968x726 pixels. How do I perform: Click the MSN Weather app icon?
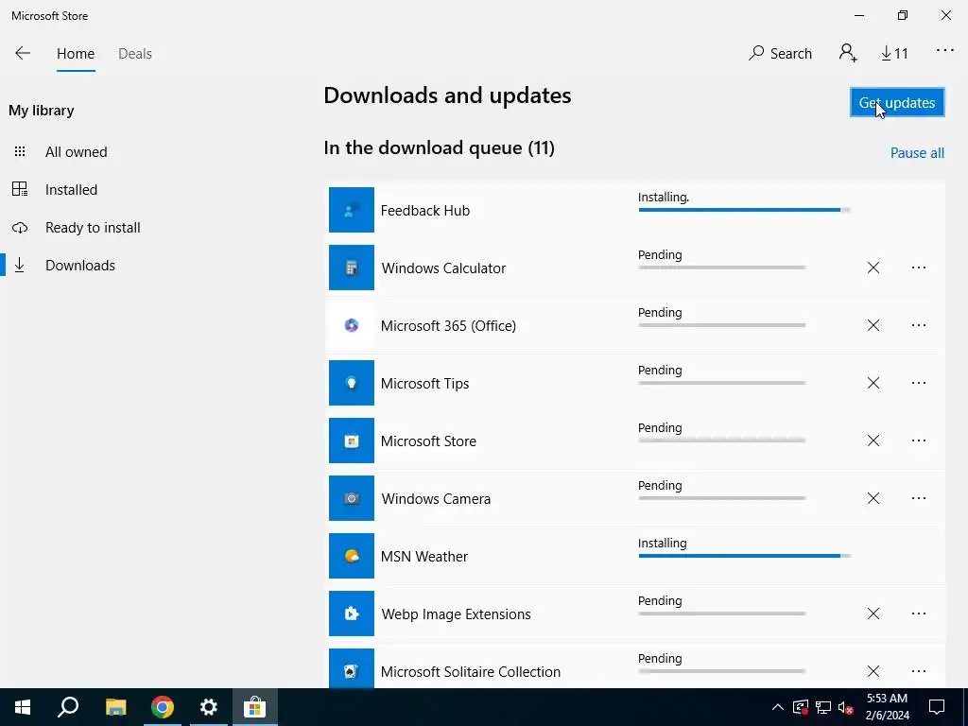tap(352, 556)
